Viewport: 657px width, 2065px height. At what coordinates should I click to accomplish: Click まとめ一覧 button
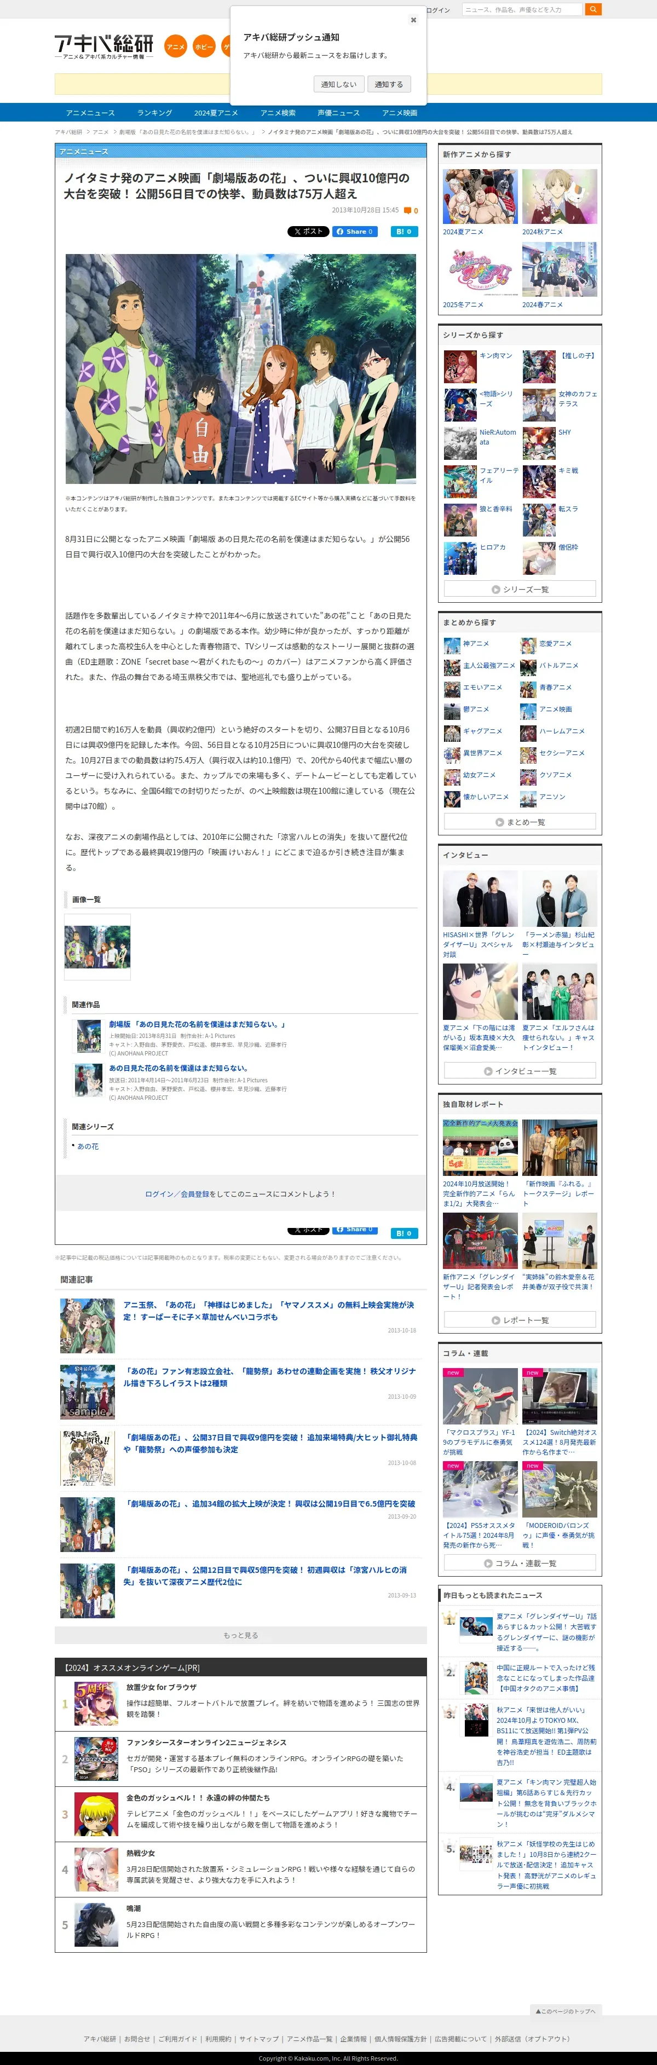pos(520,822)
